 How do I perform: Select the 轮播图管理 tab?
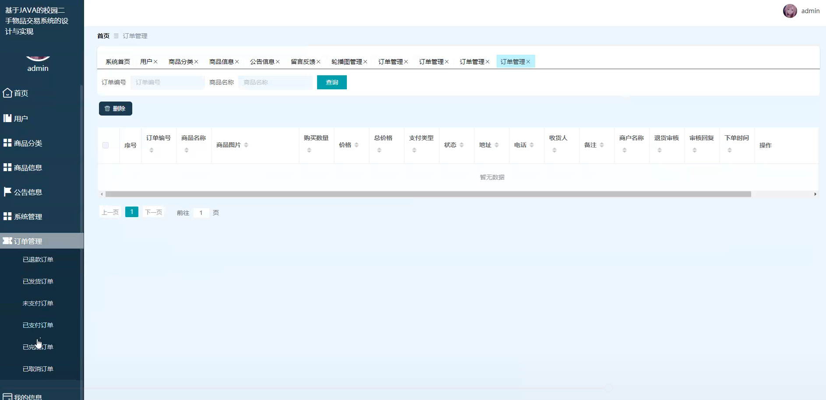pos(347,61)
